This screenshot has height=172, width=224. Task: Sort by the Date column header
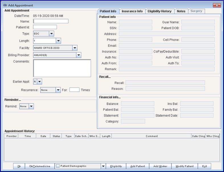[43, 136]
